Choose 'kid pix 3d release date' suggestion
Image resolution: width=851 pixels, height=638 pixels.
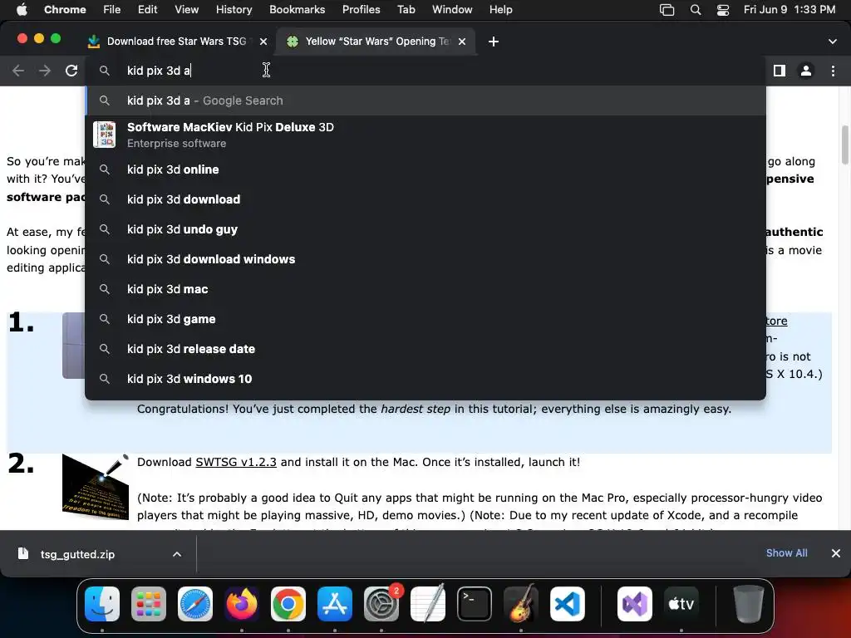point(425,349)
